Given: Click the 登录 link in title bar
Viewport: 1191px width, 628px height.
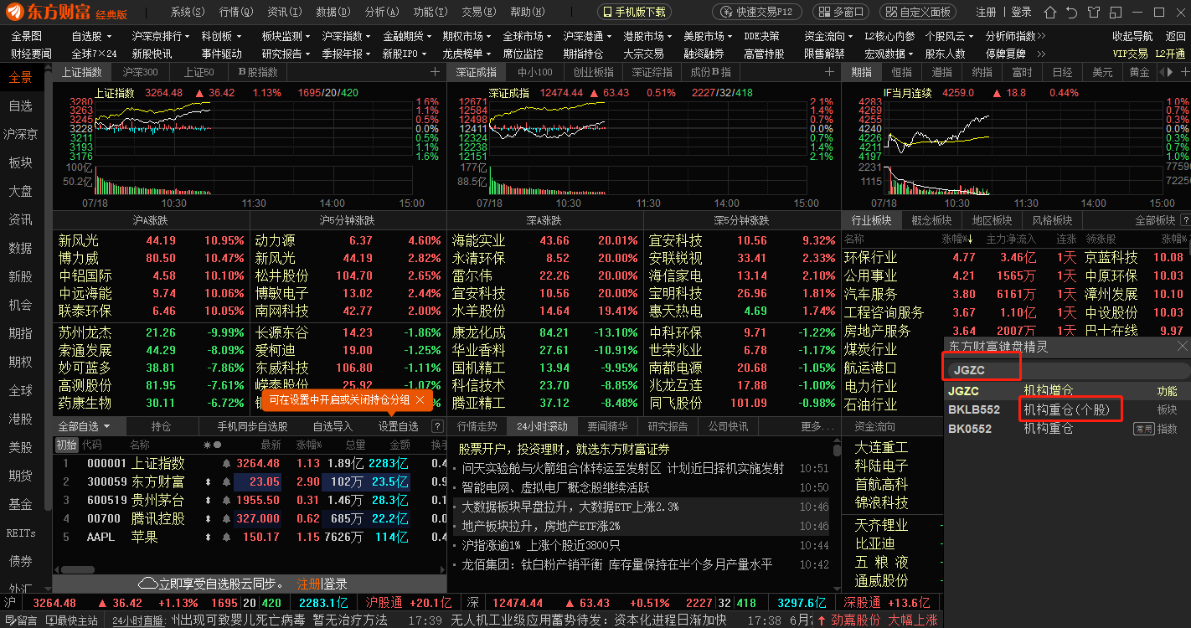Looking at the screenshot, I should 1021,12.
